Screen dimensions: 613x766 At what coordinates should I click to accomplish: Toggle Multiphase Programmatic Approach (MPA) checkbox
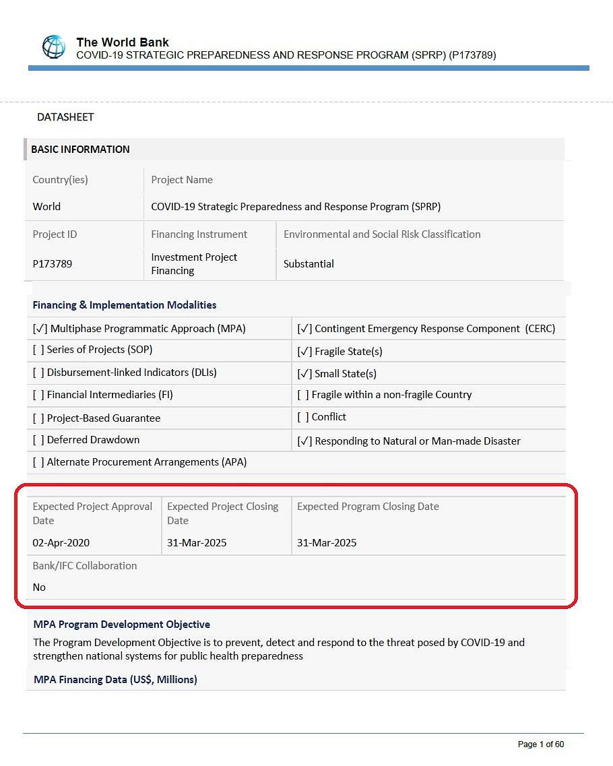[x=40, y=329]
